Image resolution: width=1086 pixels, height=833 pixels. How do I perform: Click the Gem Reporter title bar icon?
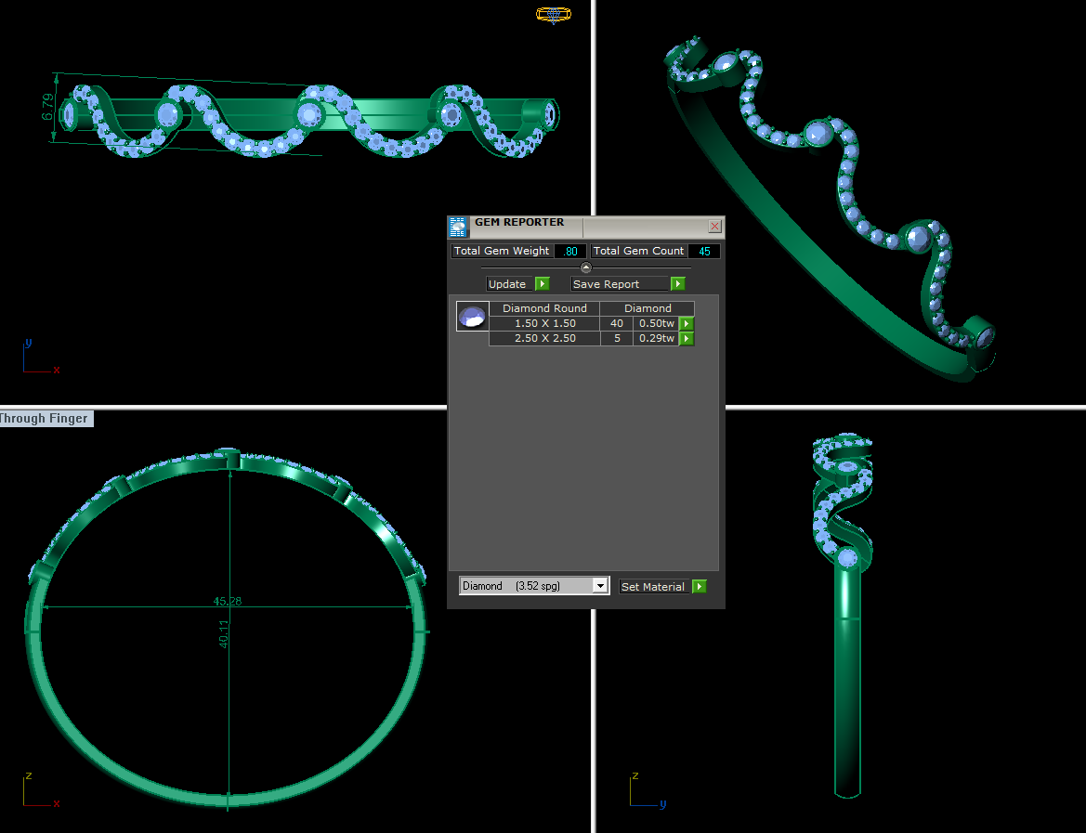click(x=458, y=227)
